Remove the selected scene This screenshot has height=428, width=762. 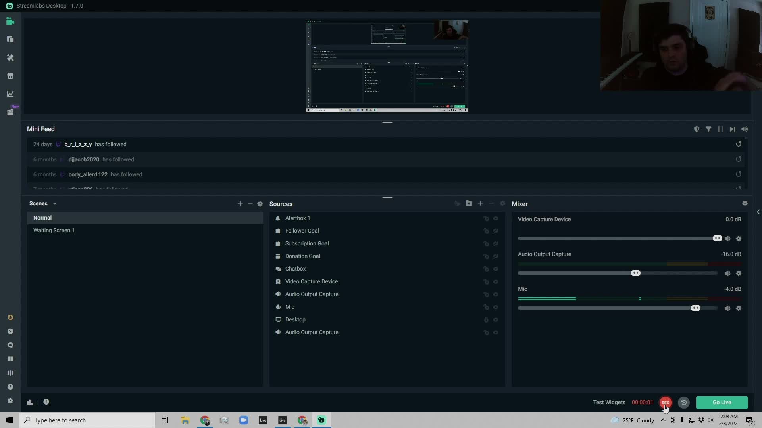coord(250,204)
